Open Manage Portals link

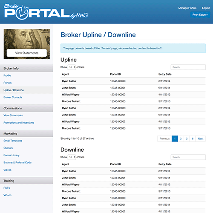click(x=187, y=8)
